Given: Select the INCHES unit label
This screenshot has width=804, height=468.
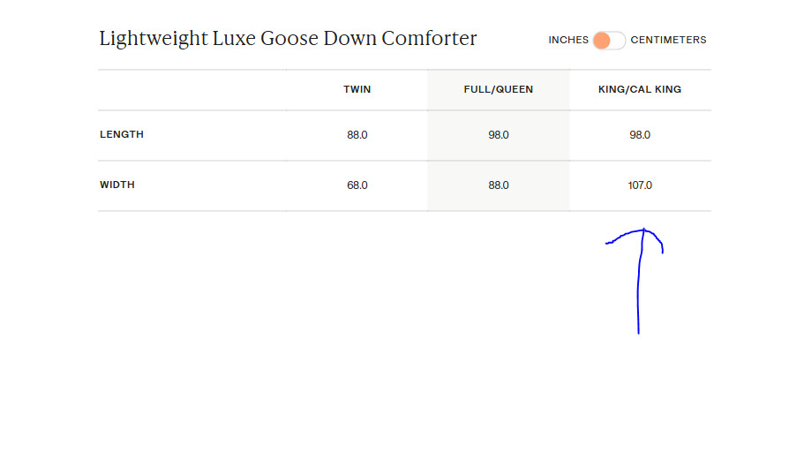Looking at the screenshot, I should point(567,40).
